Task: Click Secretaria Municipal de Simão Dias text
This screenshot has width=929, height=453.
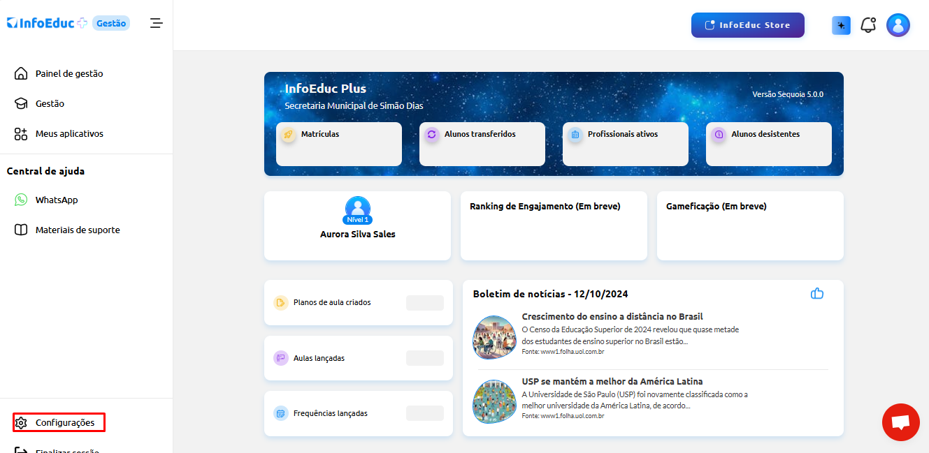Action: [x=354, y=106]
